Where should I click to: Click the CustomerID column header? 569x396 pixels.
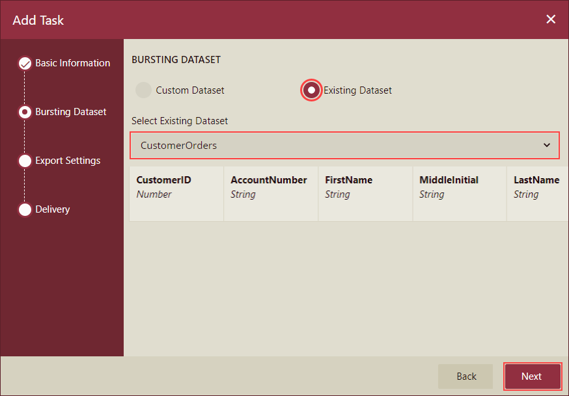[x=163, y=180]
